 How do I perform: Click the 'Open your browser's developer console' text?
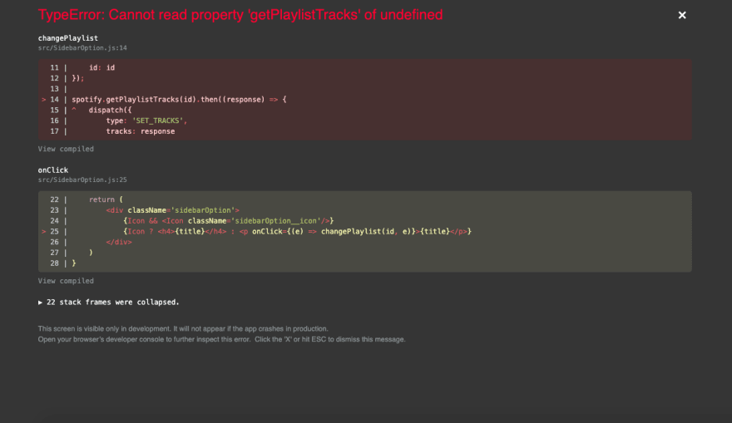click(222, 340)
